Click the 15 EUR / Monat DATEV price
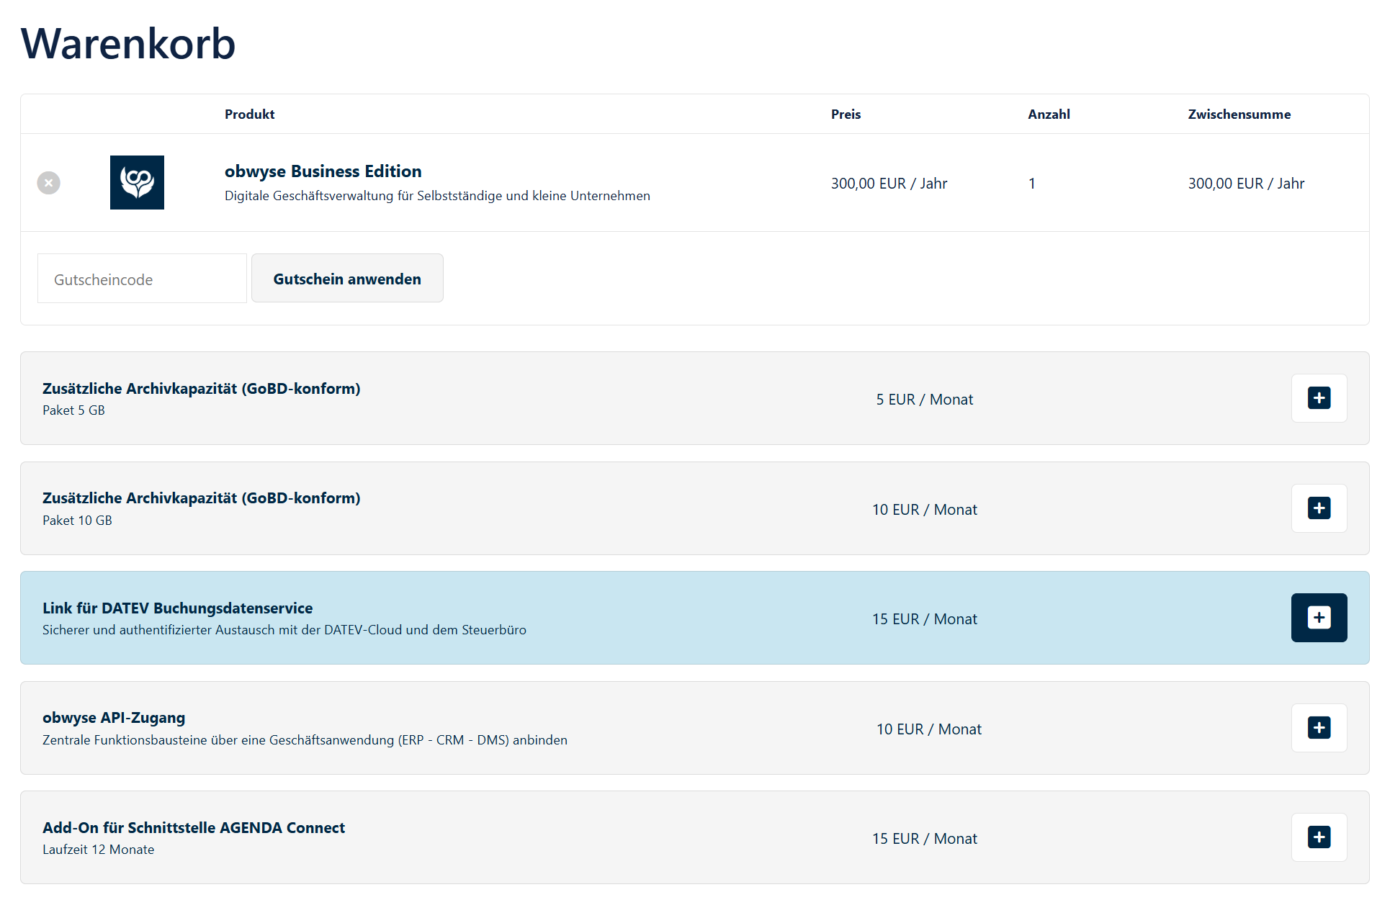The height and width of the screenshot is (900, 1390). [924, 619]
